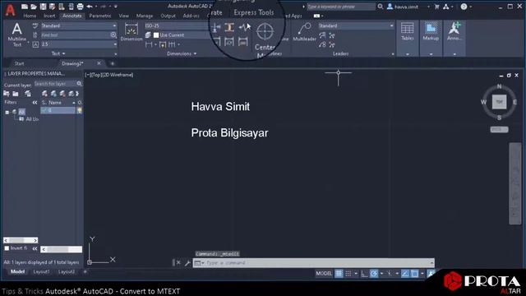Toggle the Use Current checkbox
This screenshot has width=526, height=296.
156,35
